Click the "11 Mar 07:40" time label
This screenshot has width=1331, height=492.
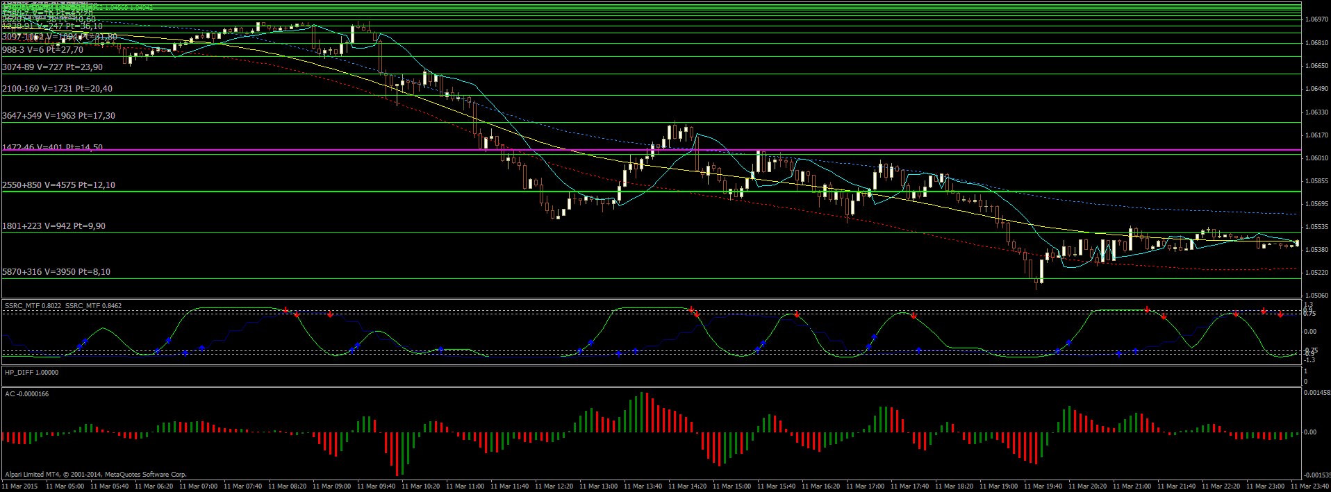tap(242, 486)
